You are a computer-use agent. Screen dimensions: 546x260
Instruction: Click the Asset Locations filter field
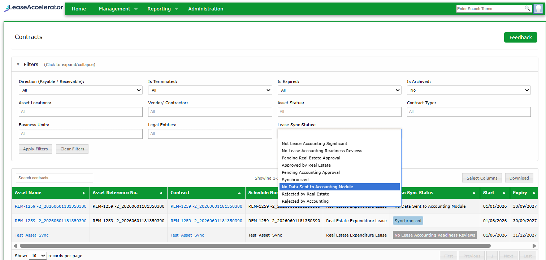(x=81, y=112)
